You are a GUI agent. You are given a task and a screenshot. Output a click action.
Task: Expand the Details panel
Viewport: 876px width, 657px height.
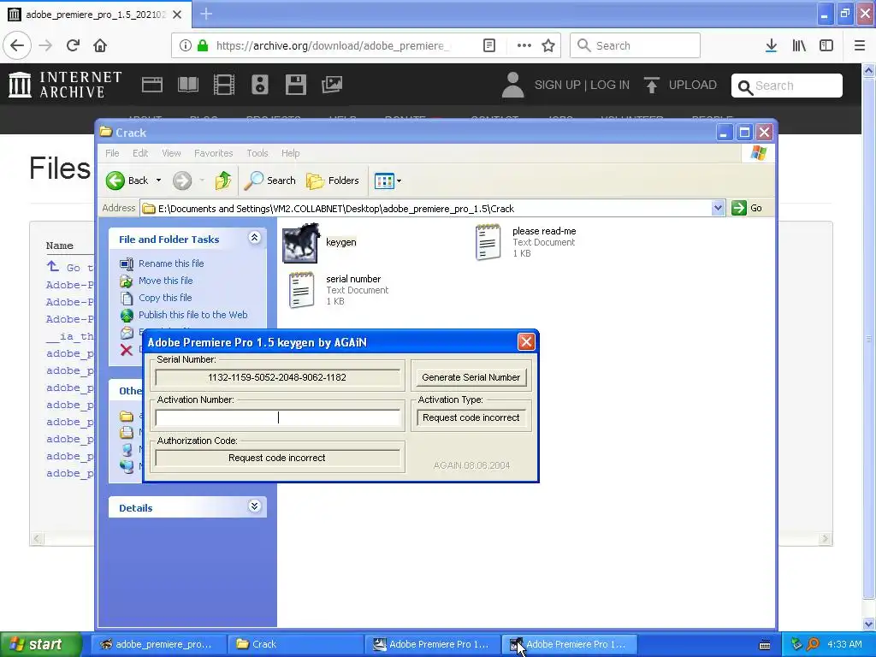tap(254, 506)
